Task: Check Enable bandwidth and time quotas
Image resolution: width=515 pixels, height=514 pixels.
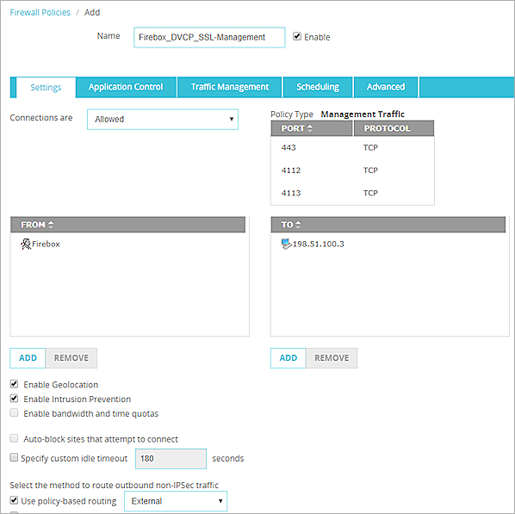Action: (x=14, y=413)
